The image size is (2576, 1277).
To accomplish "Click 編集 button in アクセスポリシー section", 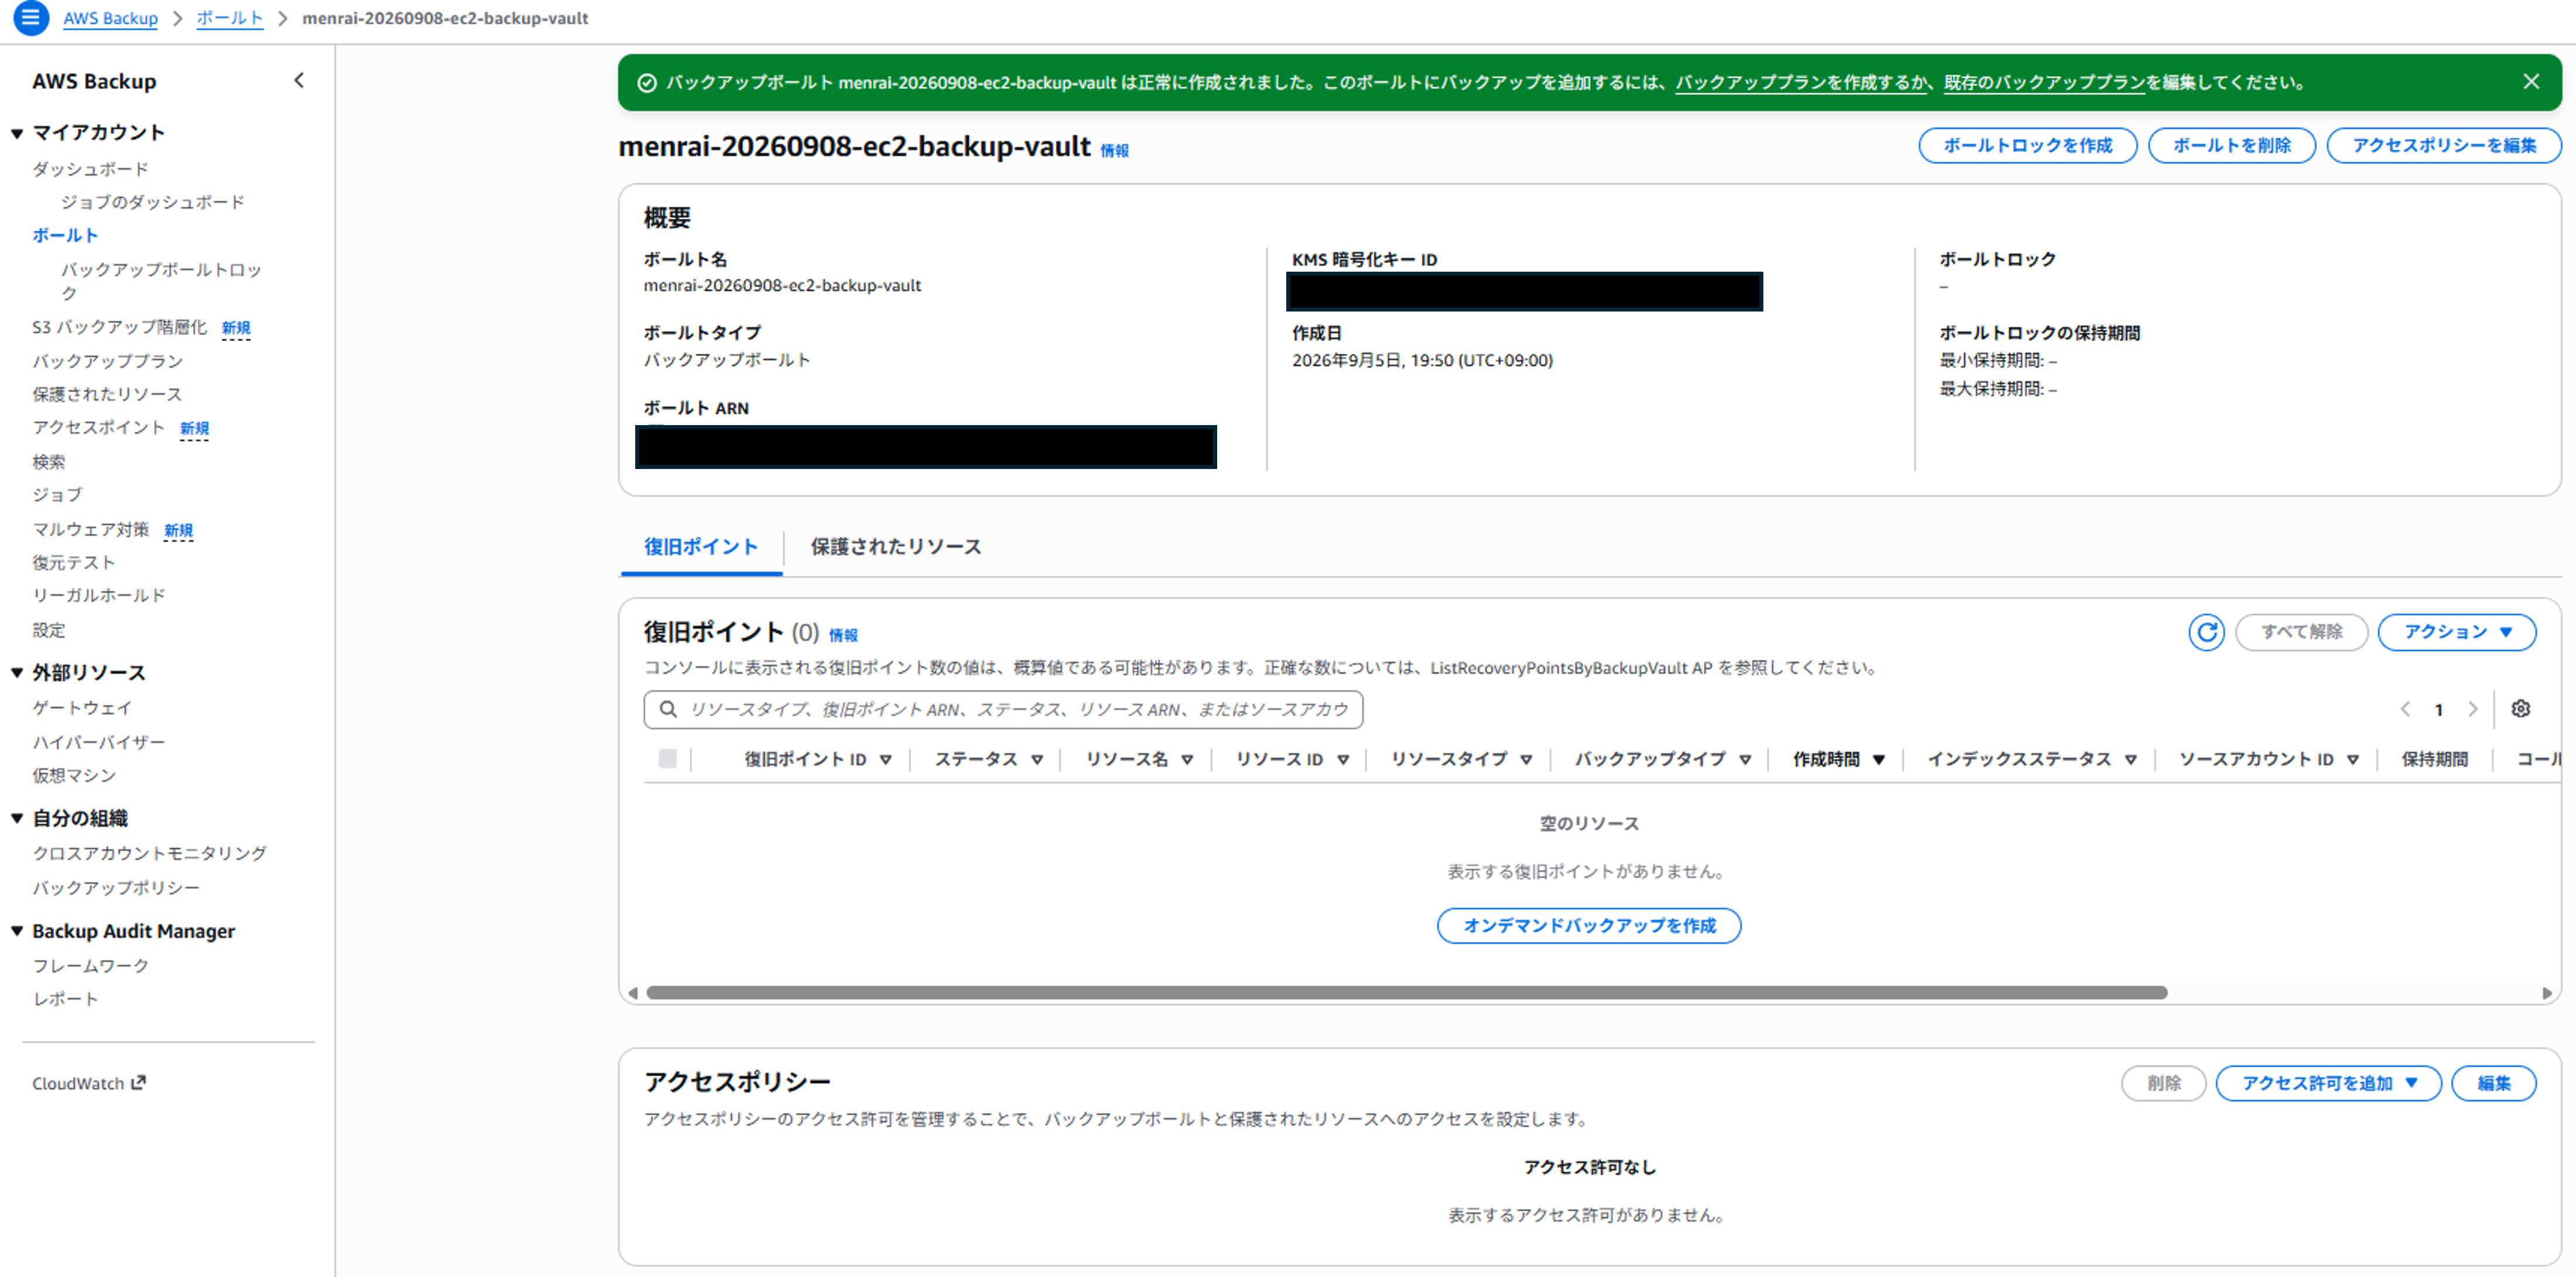I will 2493,1083.
